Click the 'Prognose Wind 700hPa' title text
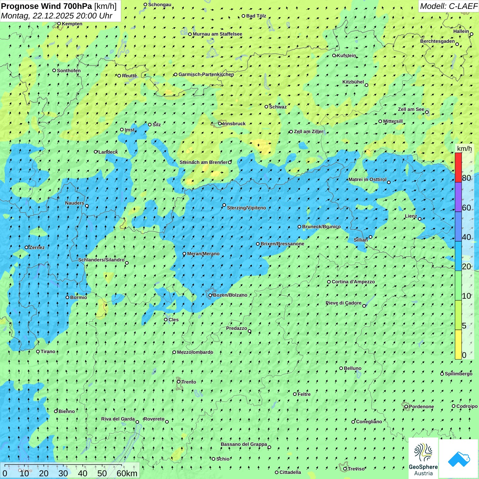 pos(47,6)
